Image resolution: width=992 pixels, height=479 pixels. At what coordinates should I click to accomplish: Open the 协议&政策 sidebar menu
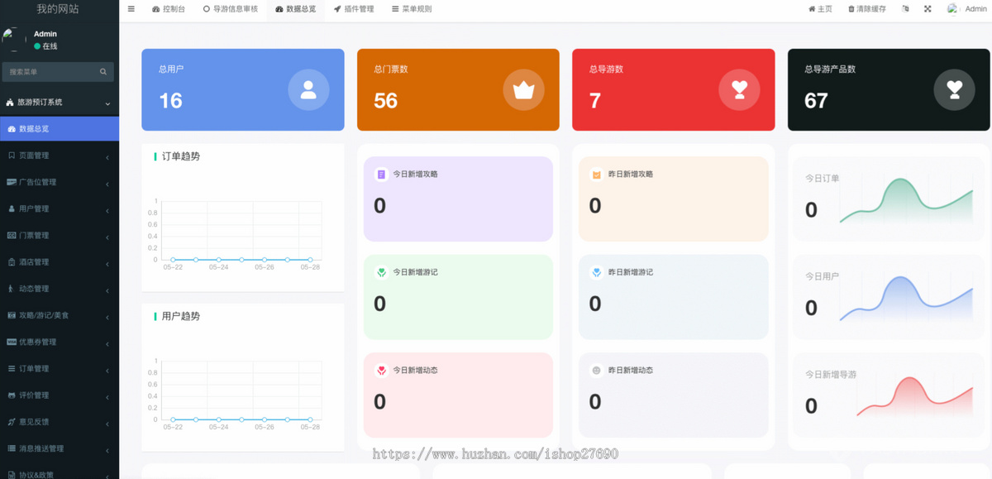click(x=60, y=472)
